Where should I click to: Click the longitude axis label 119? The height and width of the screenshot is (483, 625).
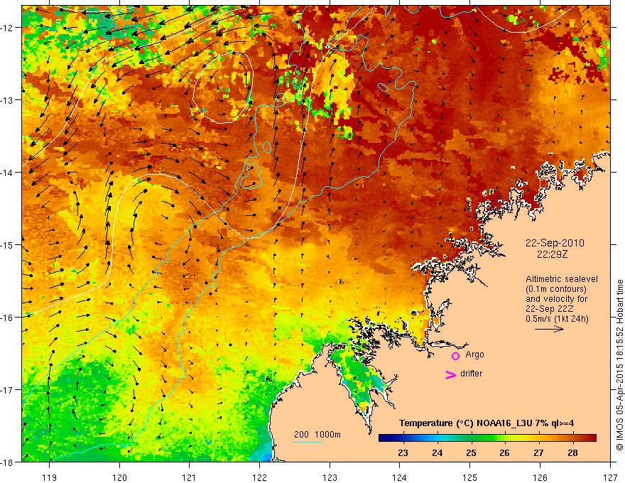click(x=50, y=477)
